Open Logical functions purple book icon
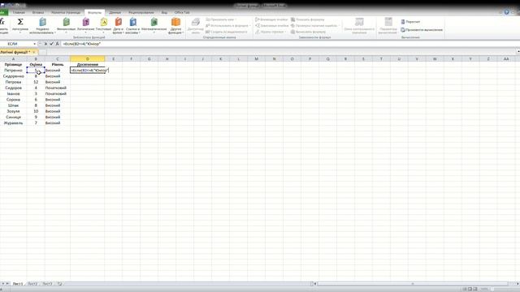520x292 pixels. [86, 22]
